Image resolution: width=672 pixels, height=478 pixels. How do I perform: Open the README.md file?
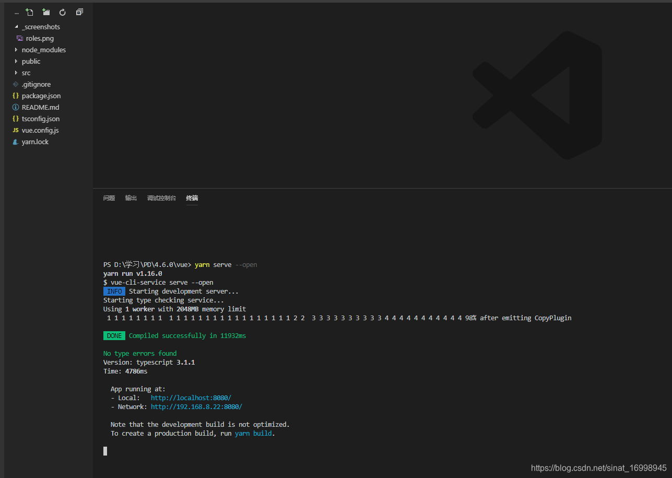[41, 107]
